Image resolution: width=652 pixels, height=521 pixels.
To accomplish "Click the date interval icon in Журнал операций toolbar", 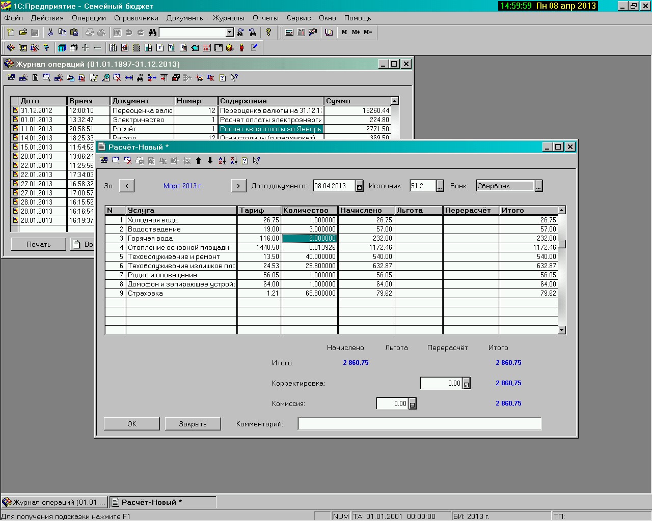I will coord(129,78).
